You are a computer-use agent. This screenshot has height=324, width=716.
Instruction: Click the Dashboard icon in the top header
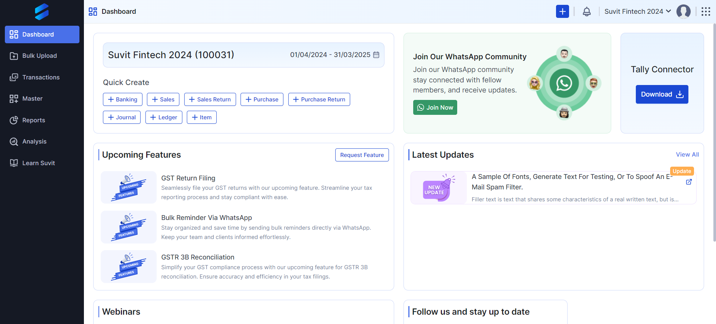[93, 12]
